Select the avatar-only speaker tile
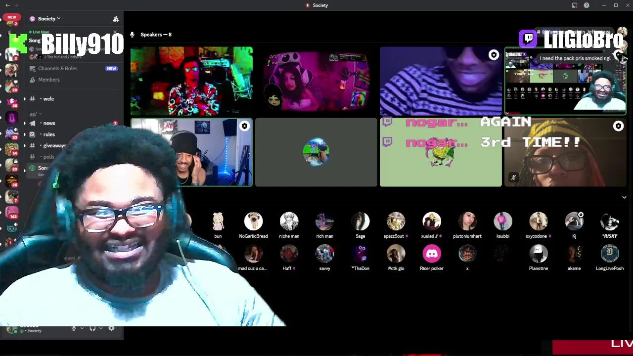 tap(316, 152)
